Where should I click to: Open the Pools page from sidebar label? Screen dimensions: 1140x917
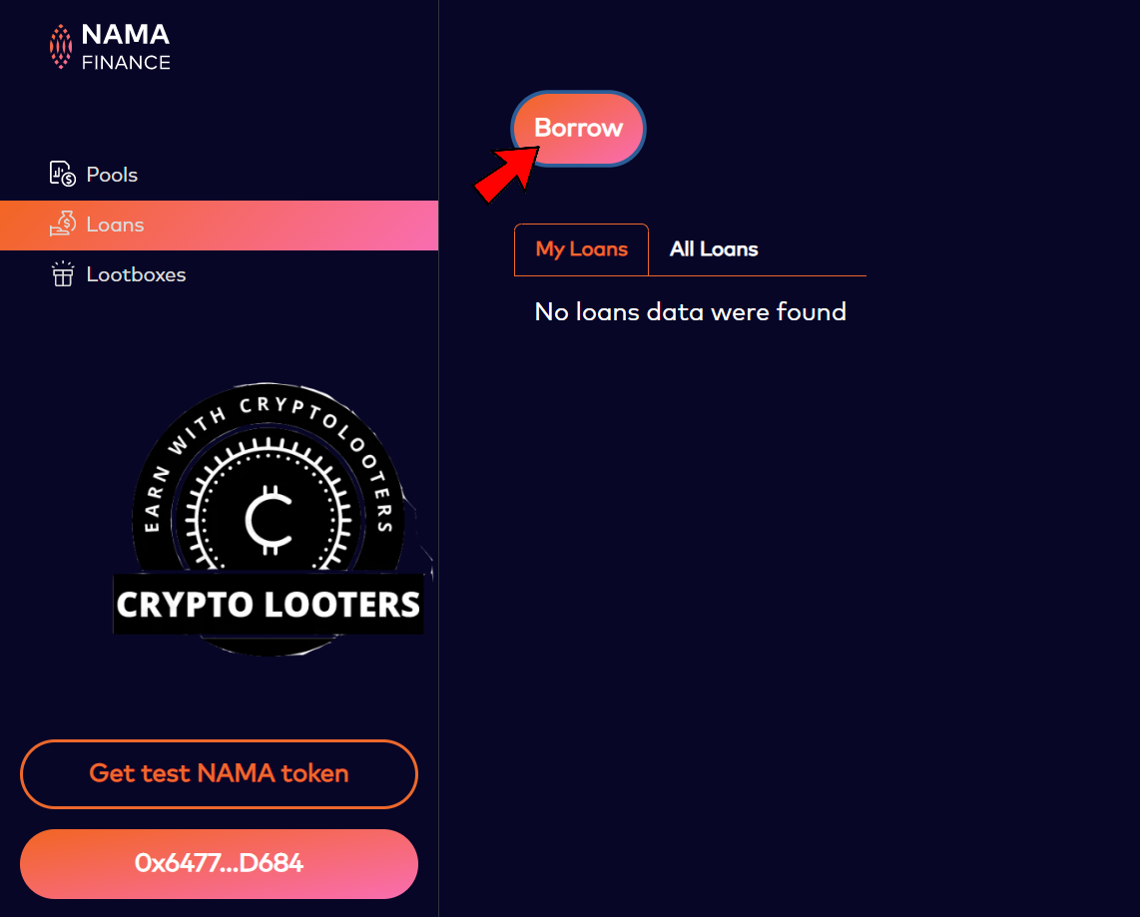tap(112, 175)
